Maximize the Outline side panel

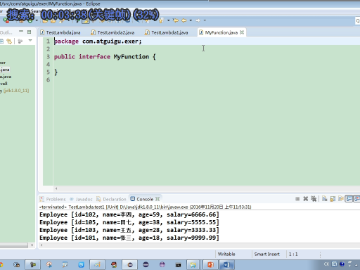[29, 32]
